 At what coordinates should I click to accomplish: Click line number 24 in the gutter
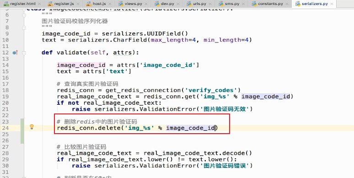coord(5,128)
